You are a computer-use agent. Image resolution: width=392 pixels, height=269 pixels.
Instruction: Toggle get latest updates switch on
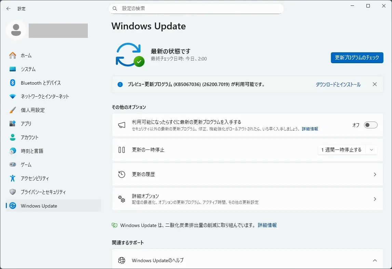coord(371,125)
